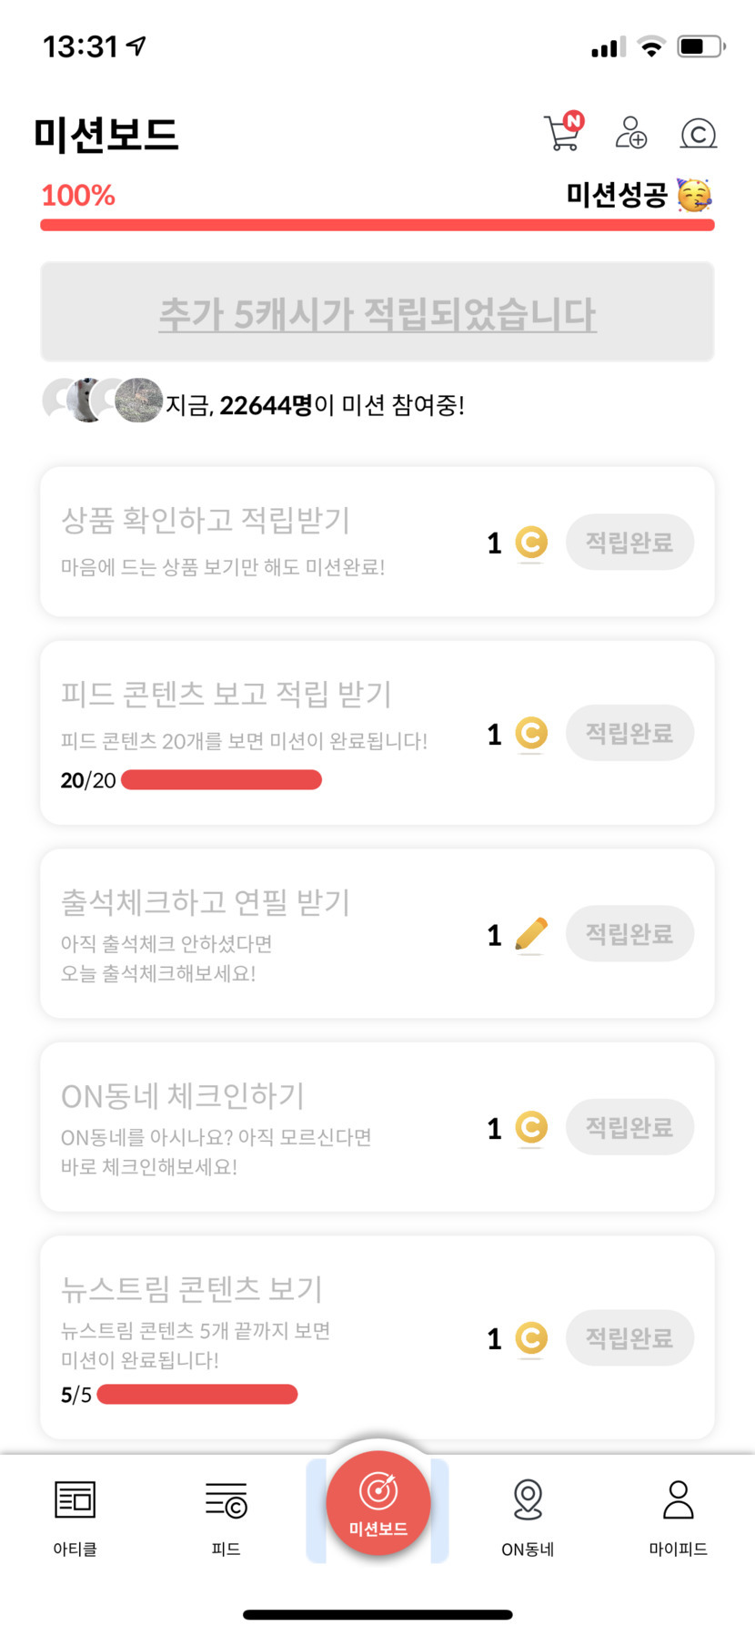The image size is (755, 1636).
Task: Tap 적립완료 for 상품 확인하고 적립받기
Action: point(629,543)
